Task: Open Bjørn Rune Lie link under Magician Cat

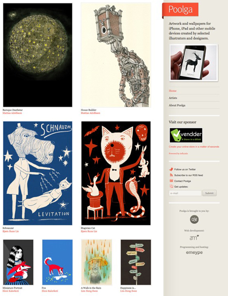Action: (x=89, y=231)
